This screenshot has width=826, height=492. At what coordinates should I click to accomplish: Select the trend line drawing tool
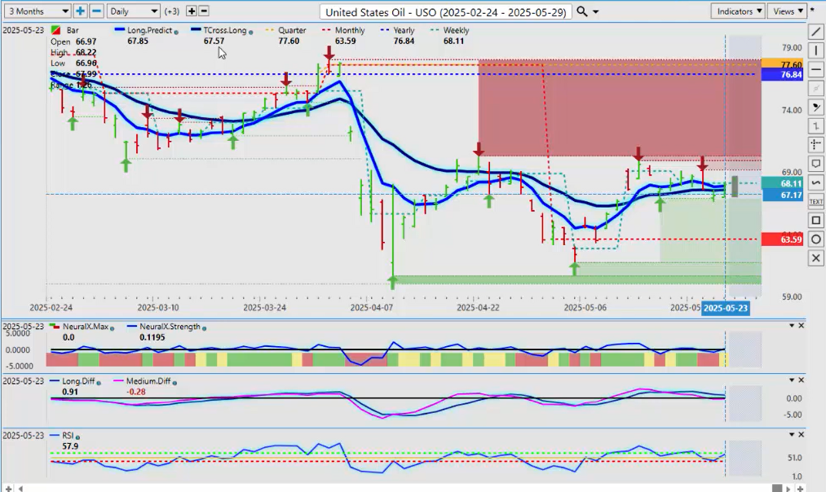[x=816, y=33]
